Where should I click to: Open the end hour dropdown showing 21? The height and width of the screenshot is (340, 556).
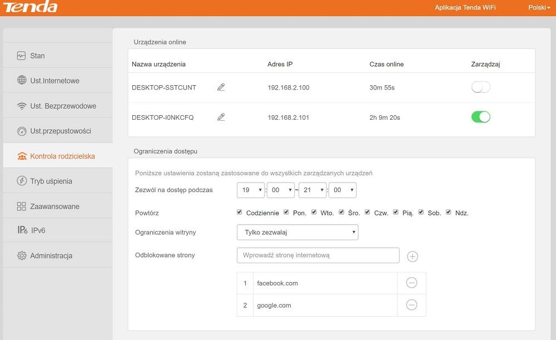click(x=312, y=190)
